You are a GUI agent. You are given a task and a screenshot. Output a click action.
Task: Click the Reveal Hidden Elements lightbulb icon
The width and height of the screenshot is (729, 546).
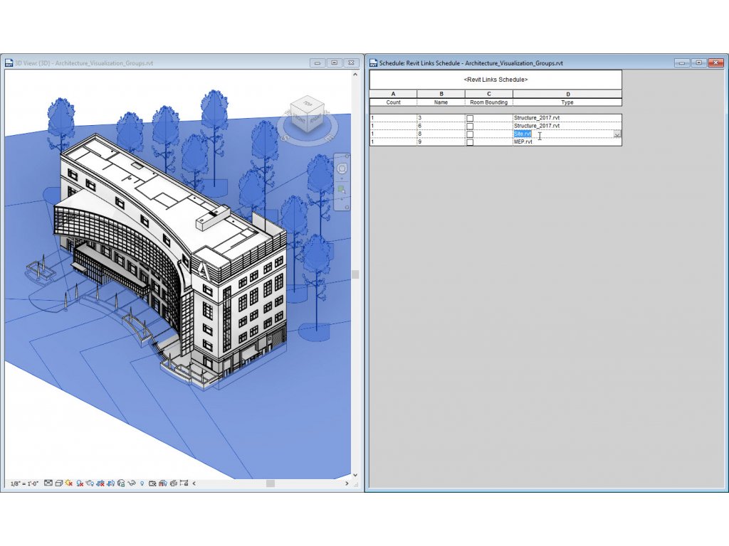142,483
